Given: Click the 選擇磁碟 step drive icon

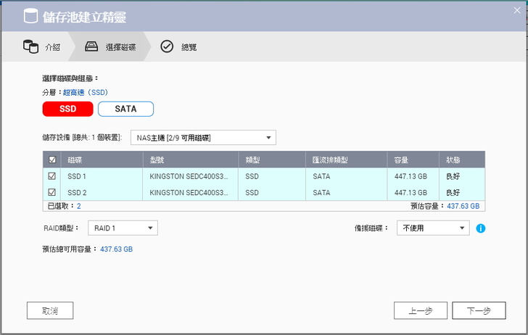Looking at the screenshot, I should coord(91,47).
